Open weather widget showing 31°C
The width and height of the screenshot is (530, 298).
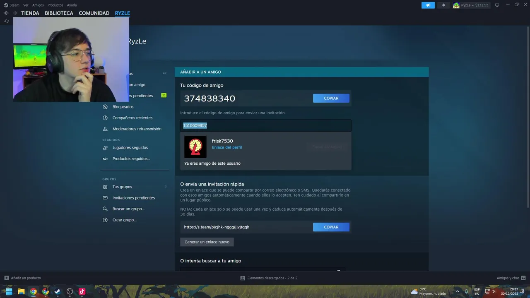click(x=429, y=291)
